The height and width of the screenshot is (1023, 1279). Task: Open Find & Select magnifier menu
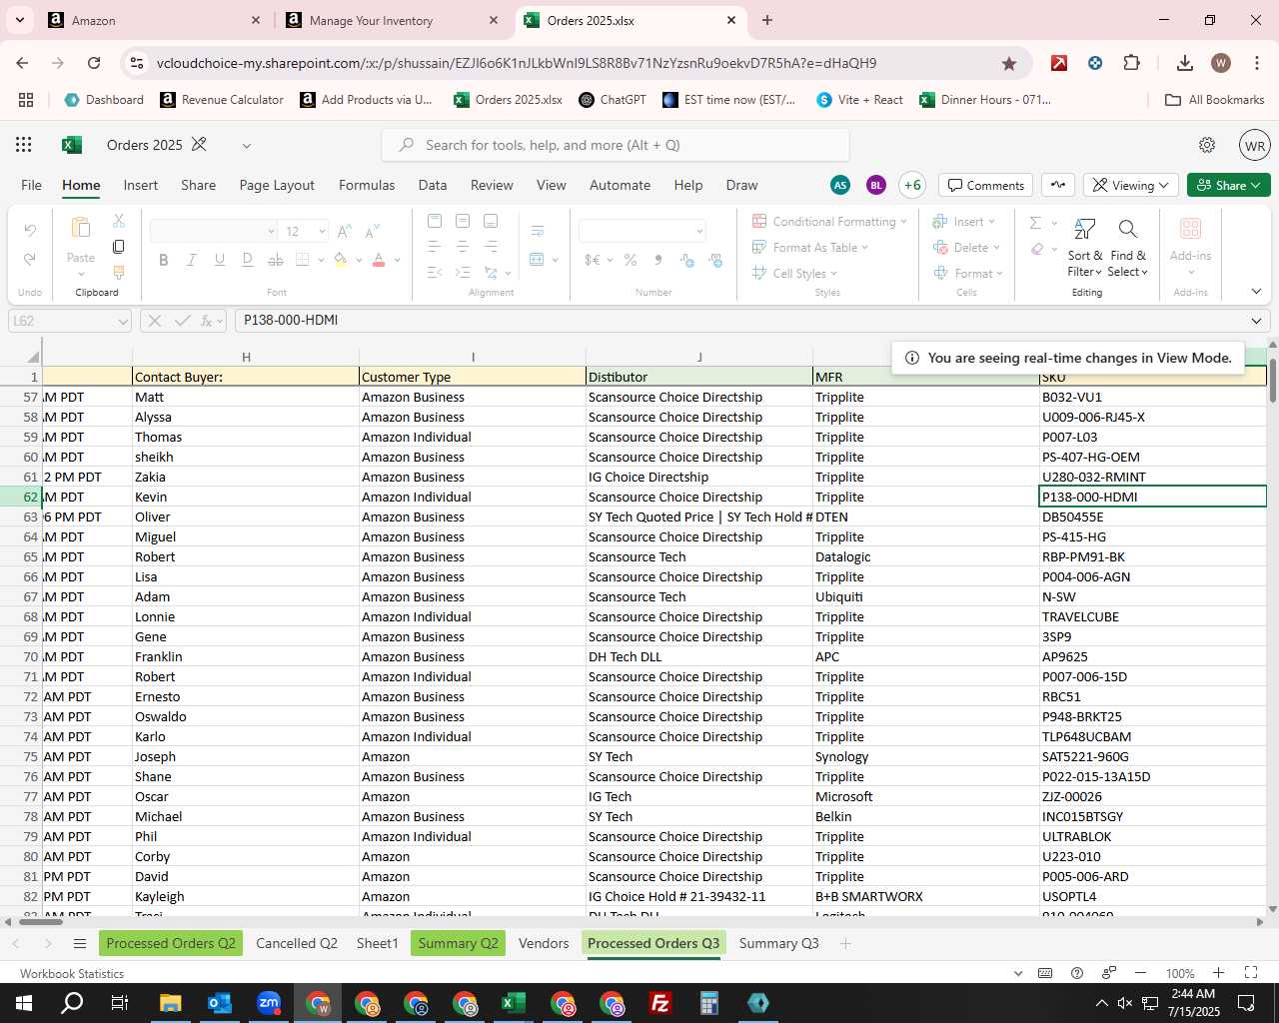(x=1127, y=248)
